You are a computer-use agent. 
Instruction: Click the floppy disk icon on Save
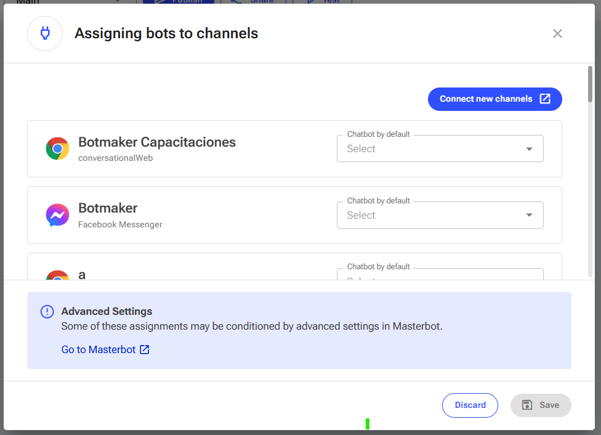tap(527, 405)
